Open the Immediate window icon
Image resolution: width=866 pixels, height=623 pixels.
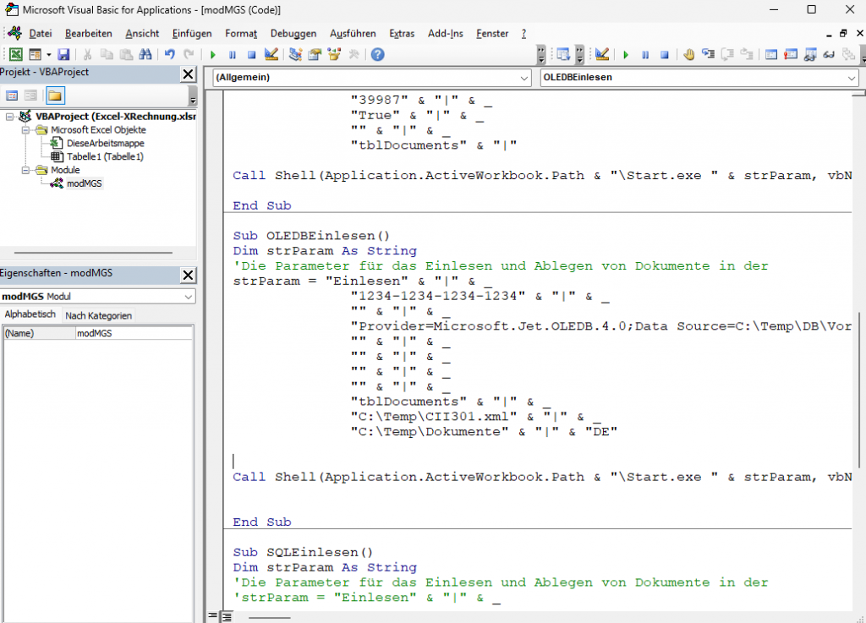(x=791, y=54)
